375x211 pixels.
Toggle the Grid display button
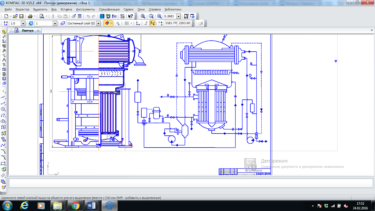pyautogui.click(x=127, y=23)
